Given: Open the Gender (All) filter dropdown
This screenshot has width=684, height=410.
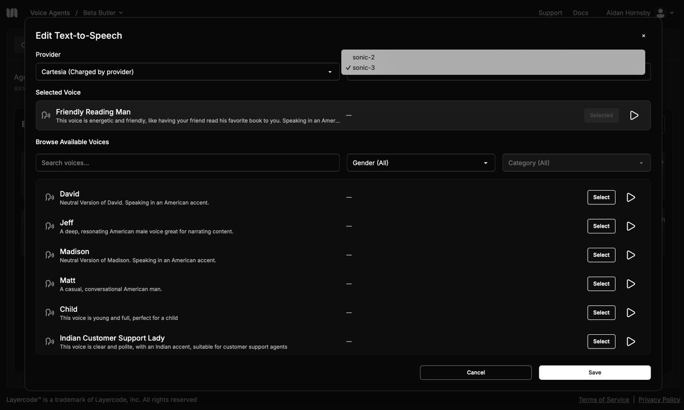Looking at the screenshot, I should click(x=421, y=163).
